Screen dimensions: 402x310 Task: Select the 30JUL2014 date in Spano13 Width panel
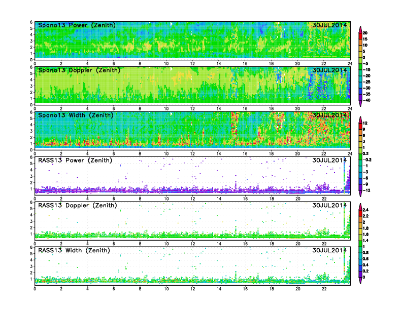(329, 115)
